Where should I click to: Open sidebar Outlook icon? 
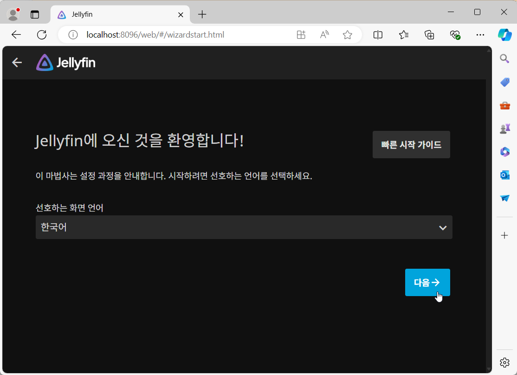504,175
